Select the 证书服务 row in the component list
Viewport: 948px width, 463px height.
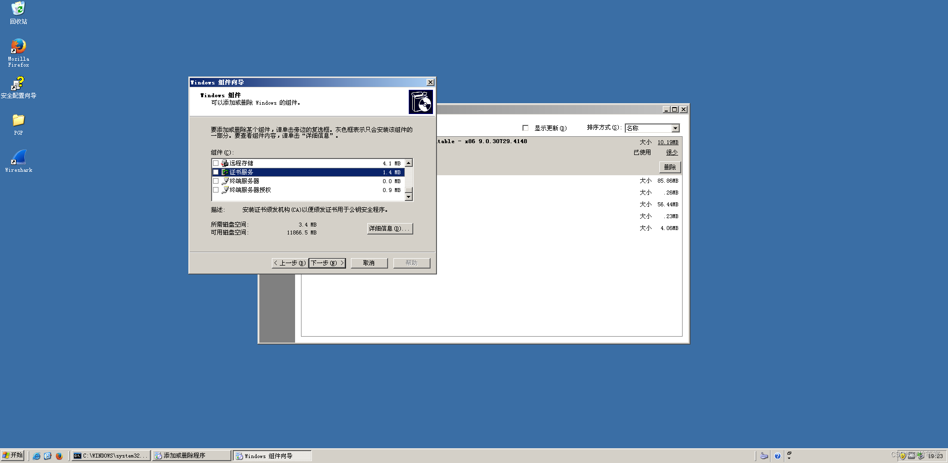coord(308,172)
